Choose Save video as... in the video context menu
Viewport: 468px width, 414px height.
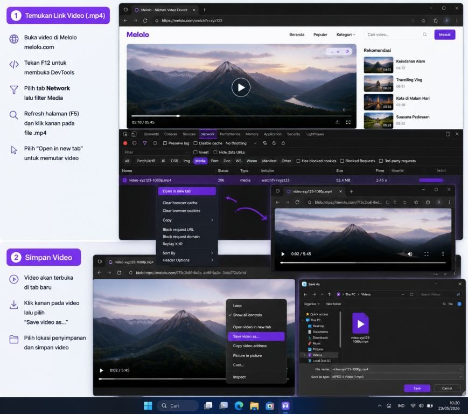(x=256, y=336)
